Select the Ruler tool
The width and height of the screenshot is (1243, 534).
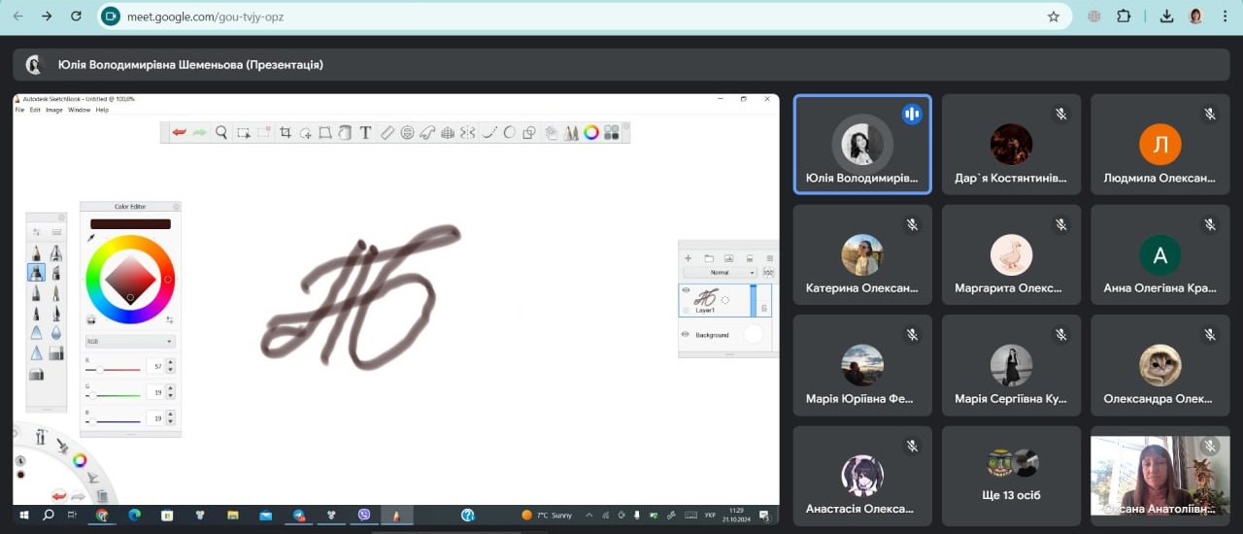(386, 133)
